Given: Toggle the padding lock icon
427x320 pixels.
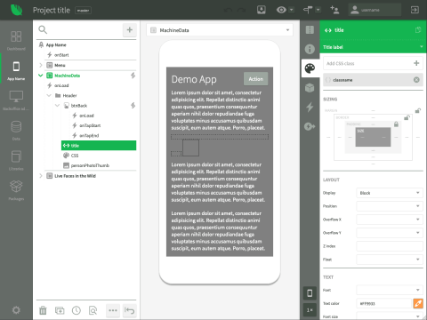Looking at the screenshot, I should click(x=396, y=124).
